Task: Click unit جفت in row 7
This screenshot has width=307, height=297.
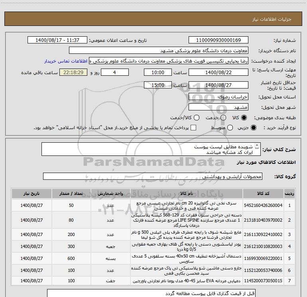Action: (110, 281)
